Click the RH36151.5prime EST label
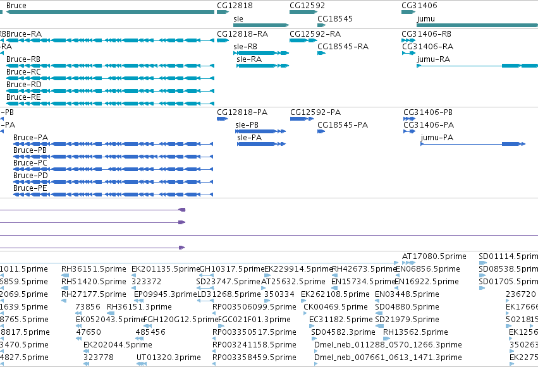Screen dimensions: 538x367 [94, 269]
